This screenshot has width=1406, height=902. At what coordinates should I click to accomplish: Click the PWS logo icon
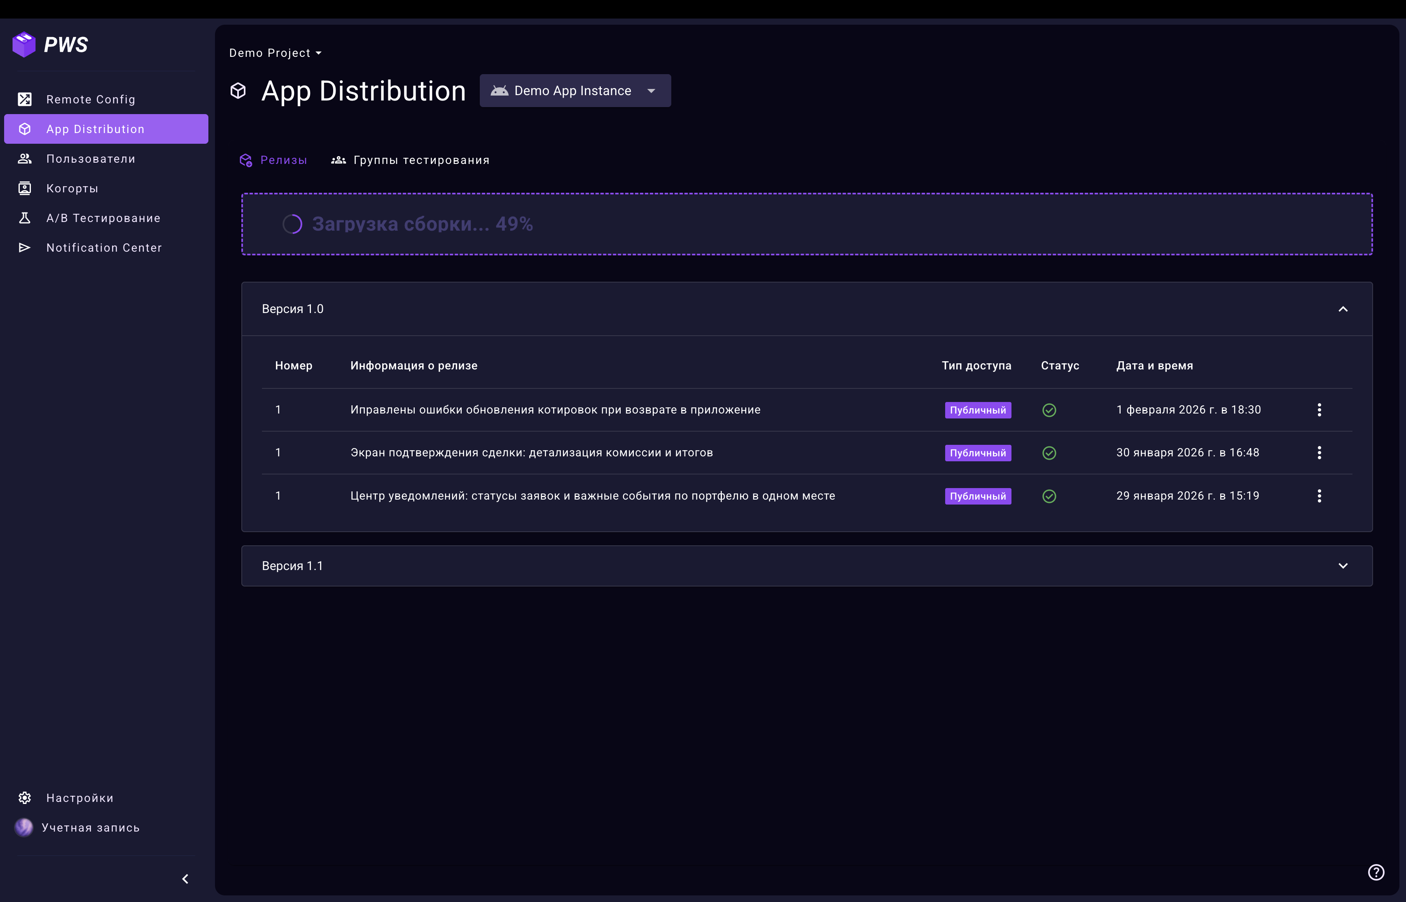coord(24,44)
